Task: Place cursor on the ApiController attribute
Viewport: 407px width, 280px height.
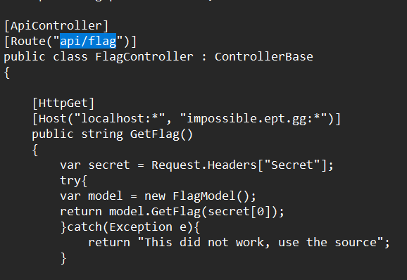Action: point(56,25)
